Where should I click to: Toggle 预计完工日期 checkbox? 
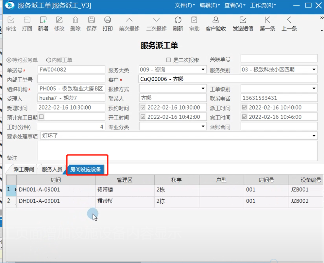[x=42, y=117]
